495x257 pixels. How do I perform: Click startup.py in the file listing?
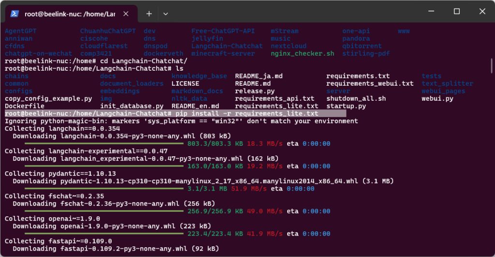click(x=346, y=106)
